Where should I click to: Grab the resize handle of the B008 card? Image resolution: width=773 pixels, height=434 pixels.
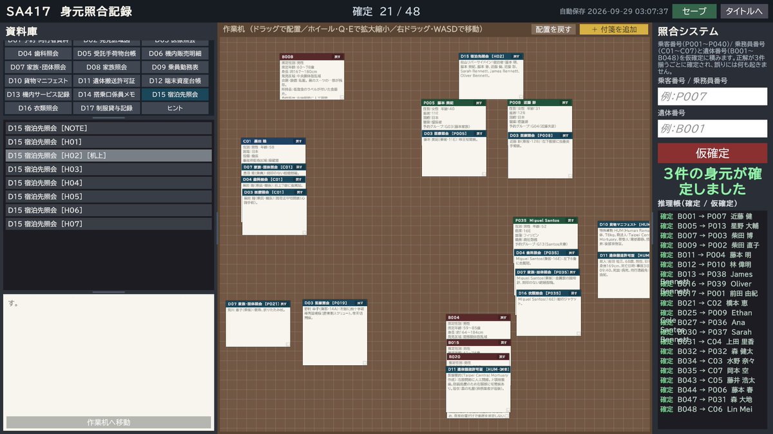pos(341,97)
